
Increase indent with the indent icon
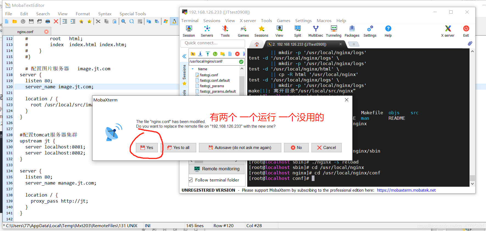(x=73, y=21)
